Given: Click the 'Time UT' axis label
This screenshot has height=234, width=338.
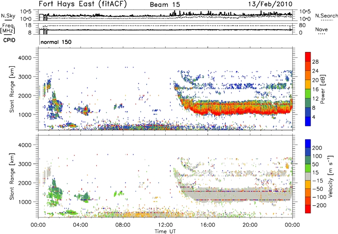Looking at the screenshot, I should click(165, 231).
